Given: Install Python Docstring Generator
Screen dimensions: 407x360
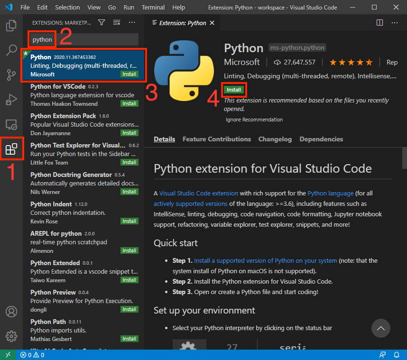Looking at the screenshot, I should 129,192.
